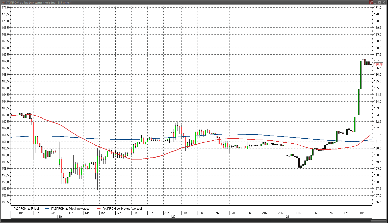This screenshot has height=223, width=388.
Task: Click day 19 on the date axis
Action: tap(60, 216)
